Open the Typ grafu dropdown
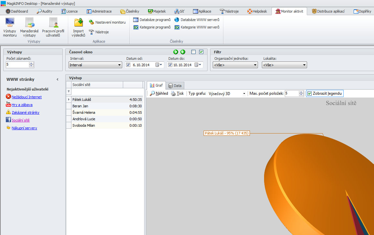 tap(244, 93)
